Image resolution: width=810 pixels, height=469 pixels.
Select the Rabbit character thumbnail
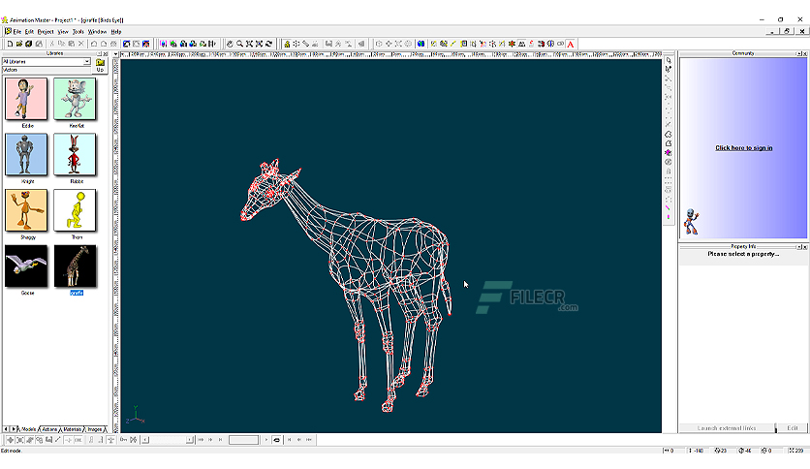(75, 154)
